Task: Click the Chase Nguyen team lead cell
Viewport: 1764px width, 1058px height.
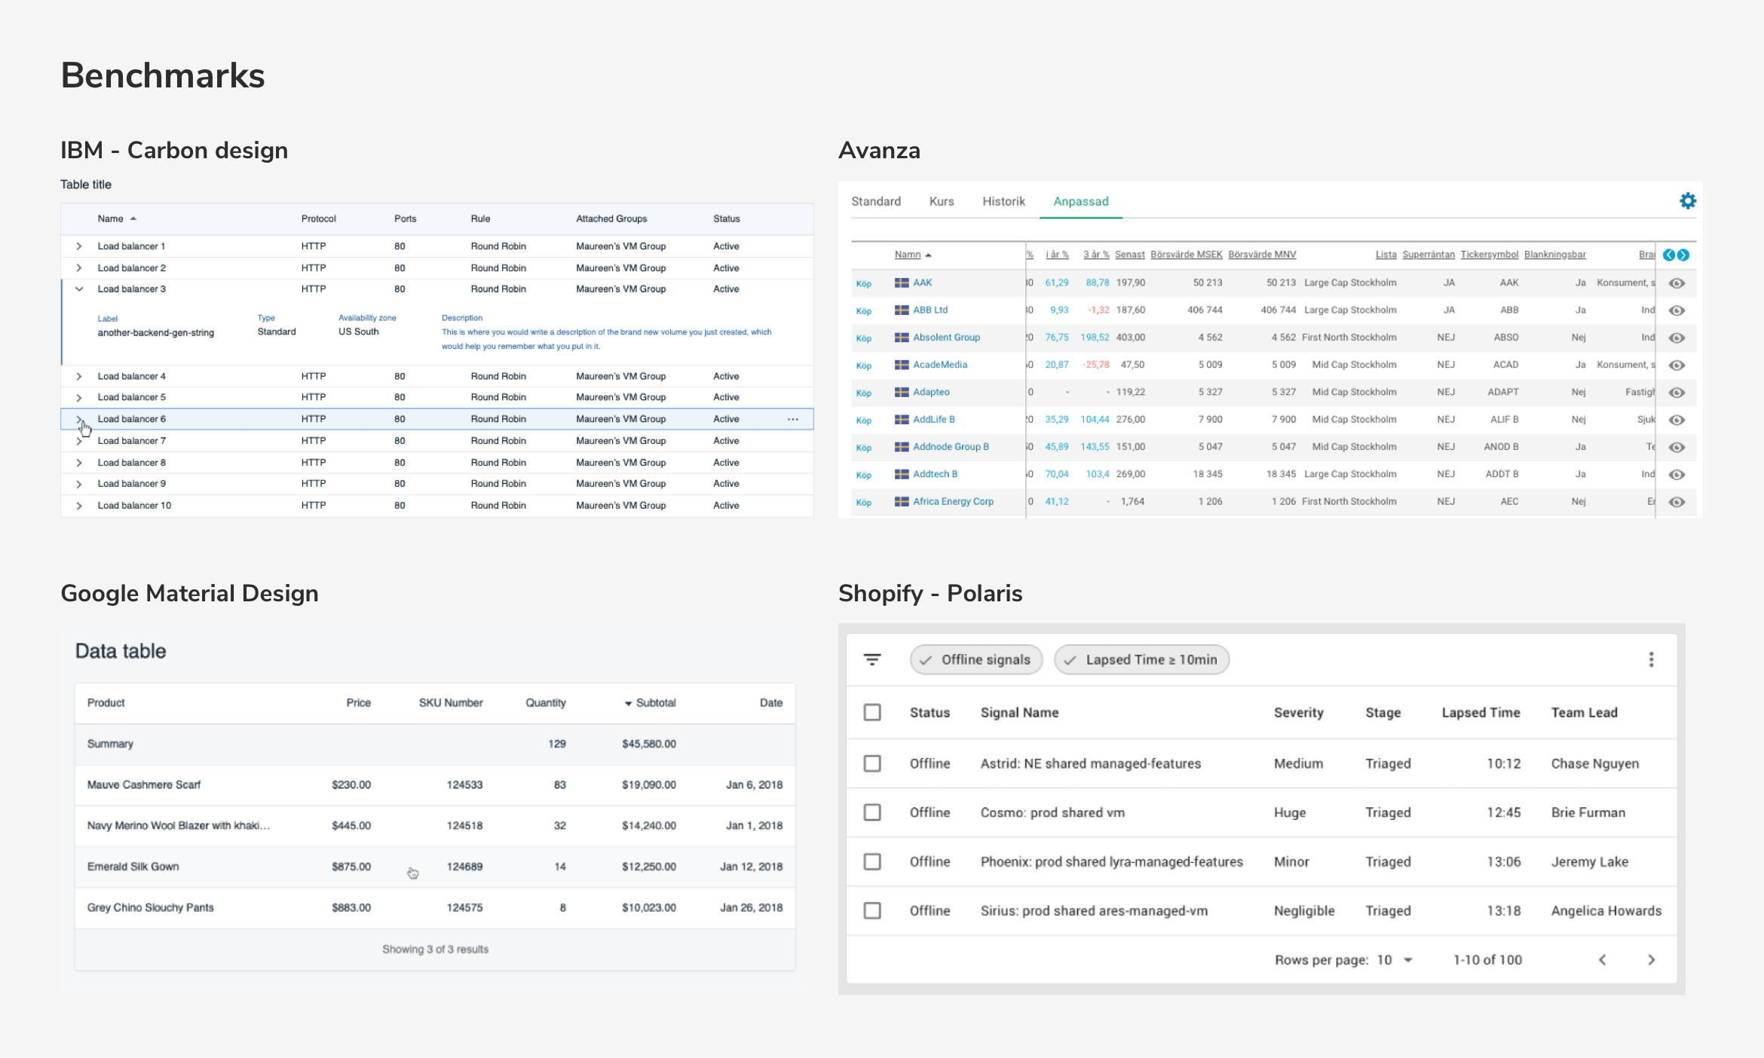Action: coord(1595,763)
